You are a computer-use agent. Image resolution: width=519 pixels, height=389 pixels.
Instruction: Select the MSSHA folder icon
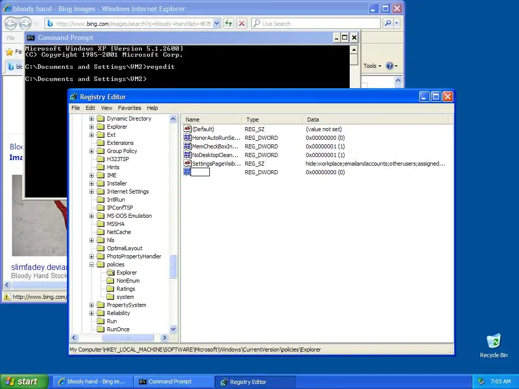101,224
